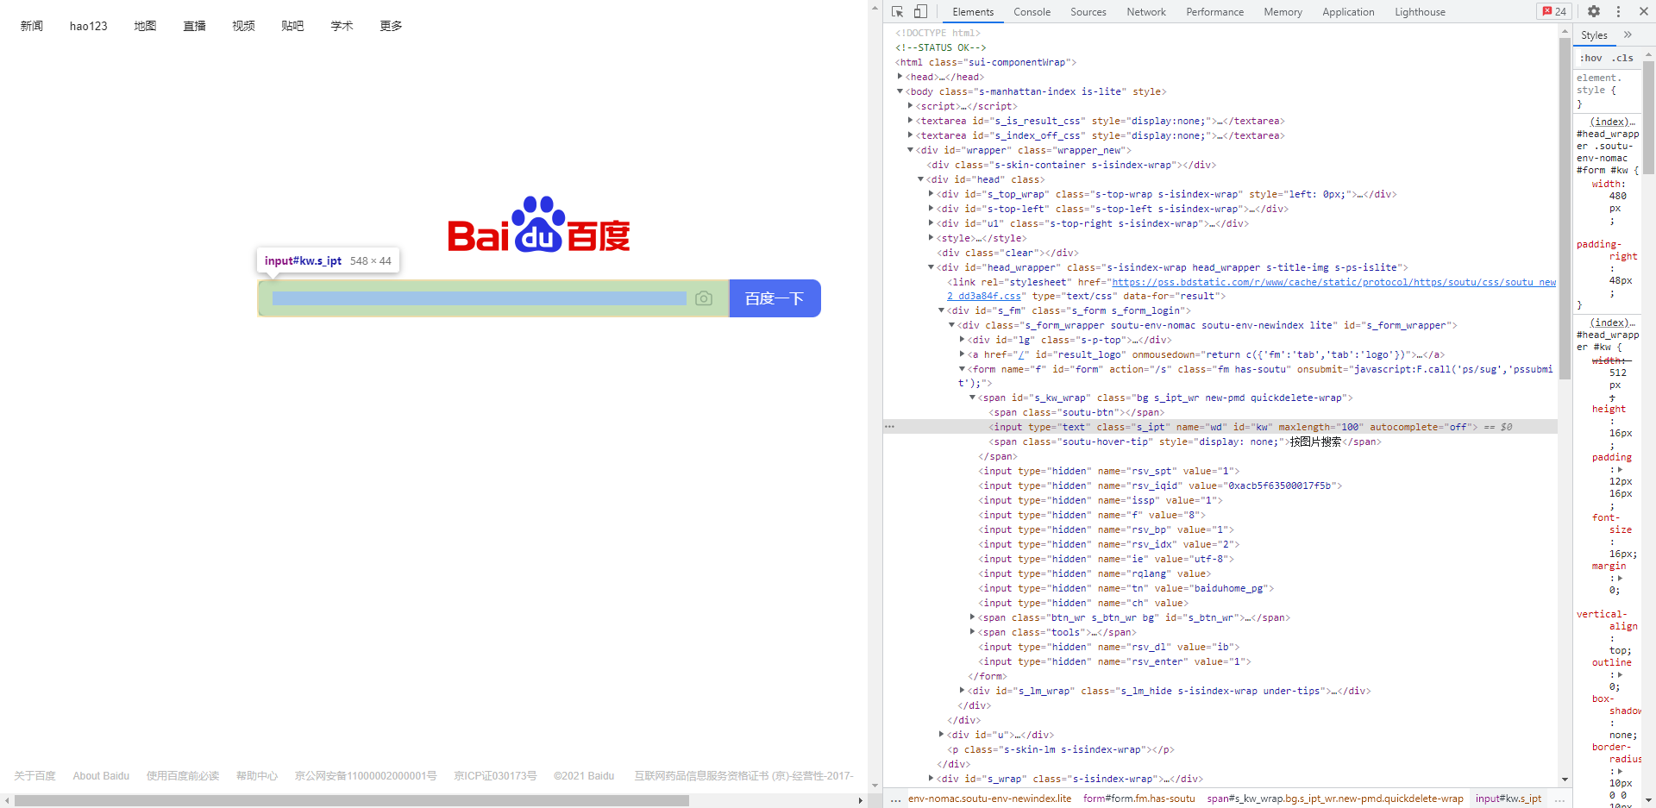Open the Application tab
Image resolution: width=1656 pixels, height=808 pixels.
point(1348,12)
